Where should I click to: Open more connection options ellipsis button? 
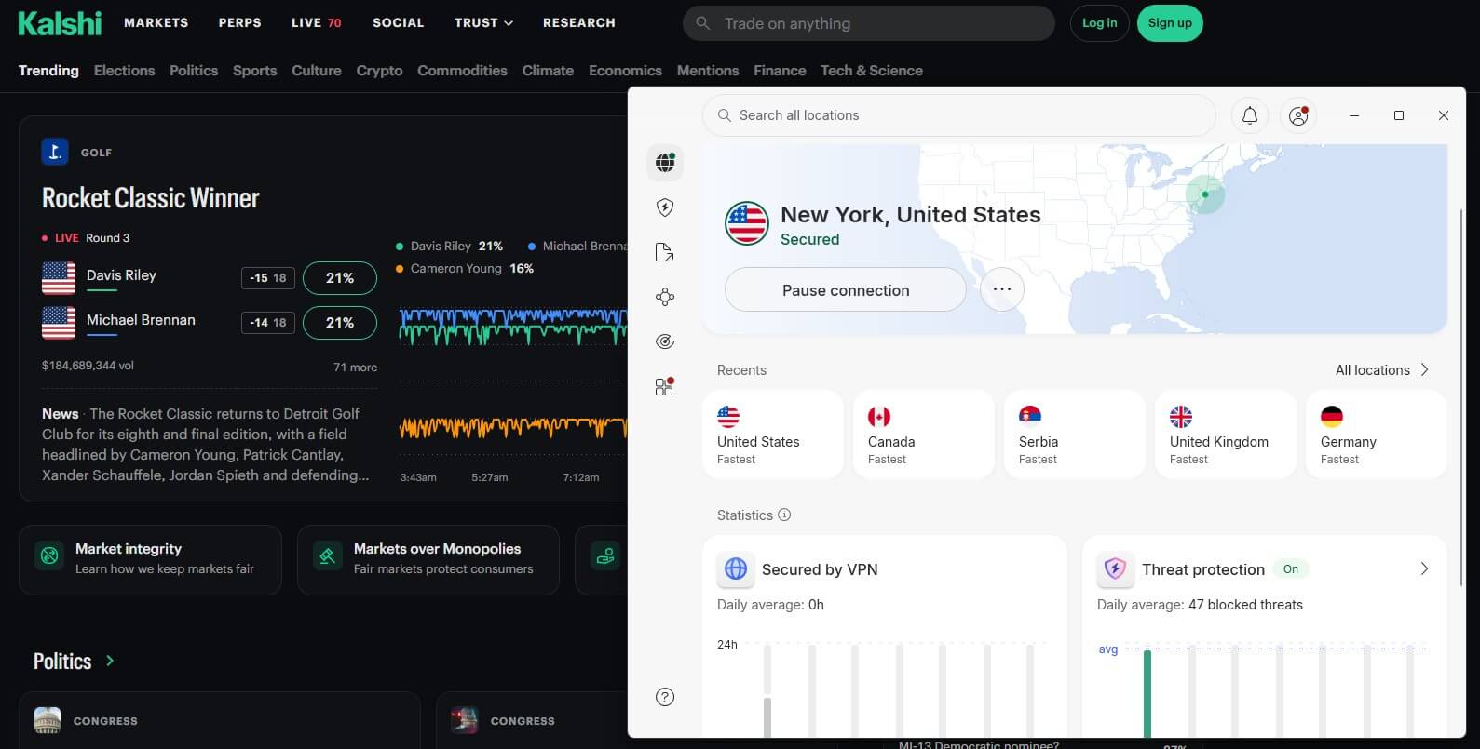click(1002, 289)
